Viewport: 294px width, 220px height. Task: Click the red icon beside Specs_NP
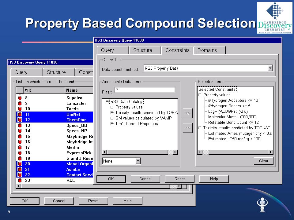pyautogui.click(x=20, y=131)
